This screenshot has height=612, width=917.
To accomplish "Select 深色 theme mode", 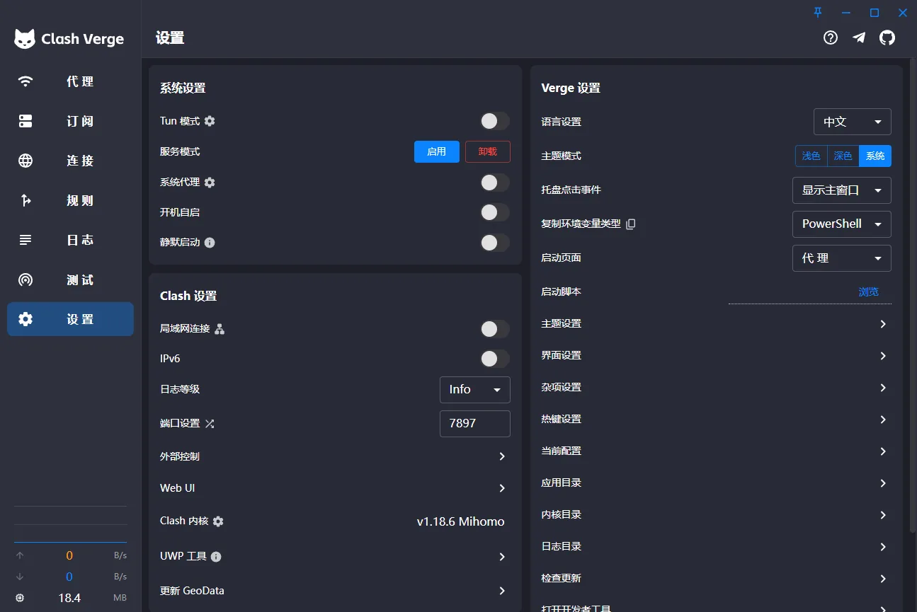I will [843, 156].
